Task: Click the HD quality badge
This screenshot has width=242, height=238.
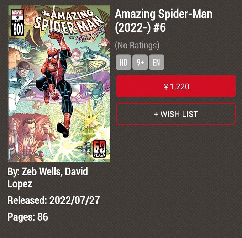Action: click(x=123, y=62)
